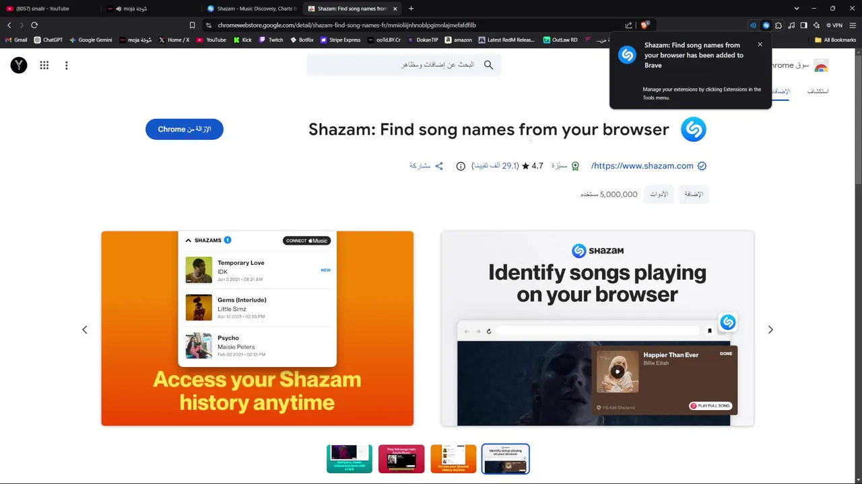The image size is (862, 484).
Task: Open the tab search dropdown arrow
Action: 796,9
